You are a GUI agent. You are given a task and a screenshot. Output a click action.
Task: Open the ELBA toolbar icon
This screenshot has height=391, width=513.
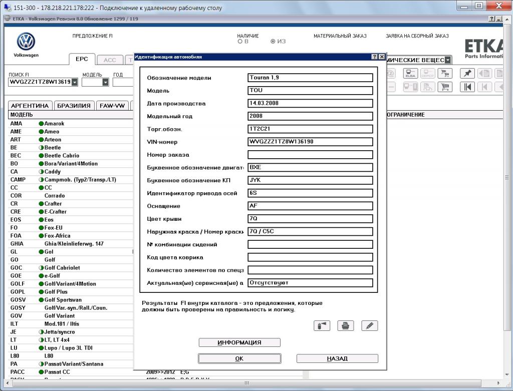tap(410, 73)
